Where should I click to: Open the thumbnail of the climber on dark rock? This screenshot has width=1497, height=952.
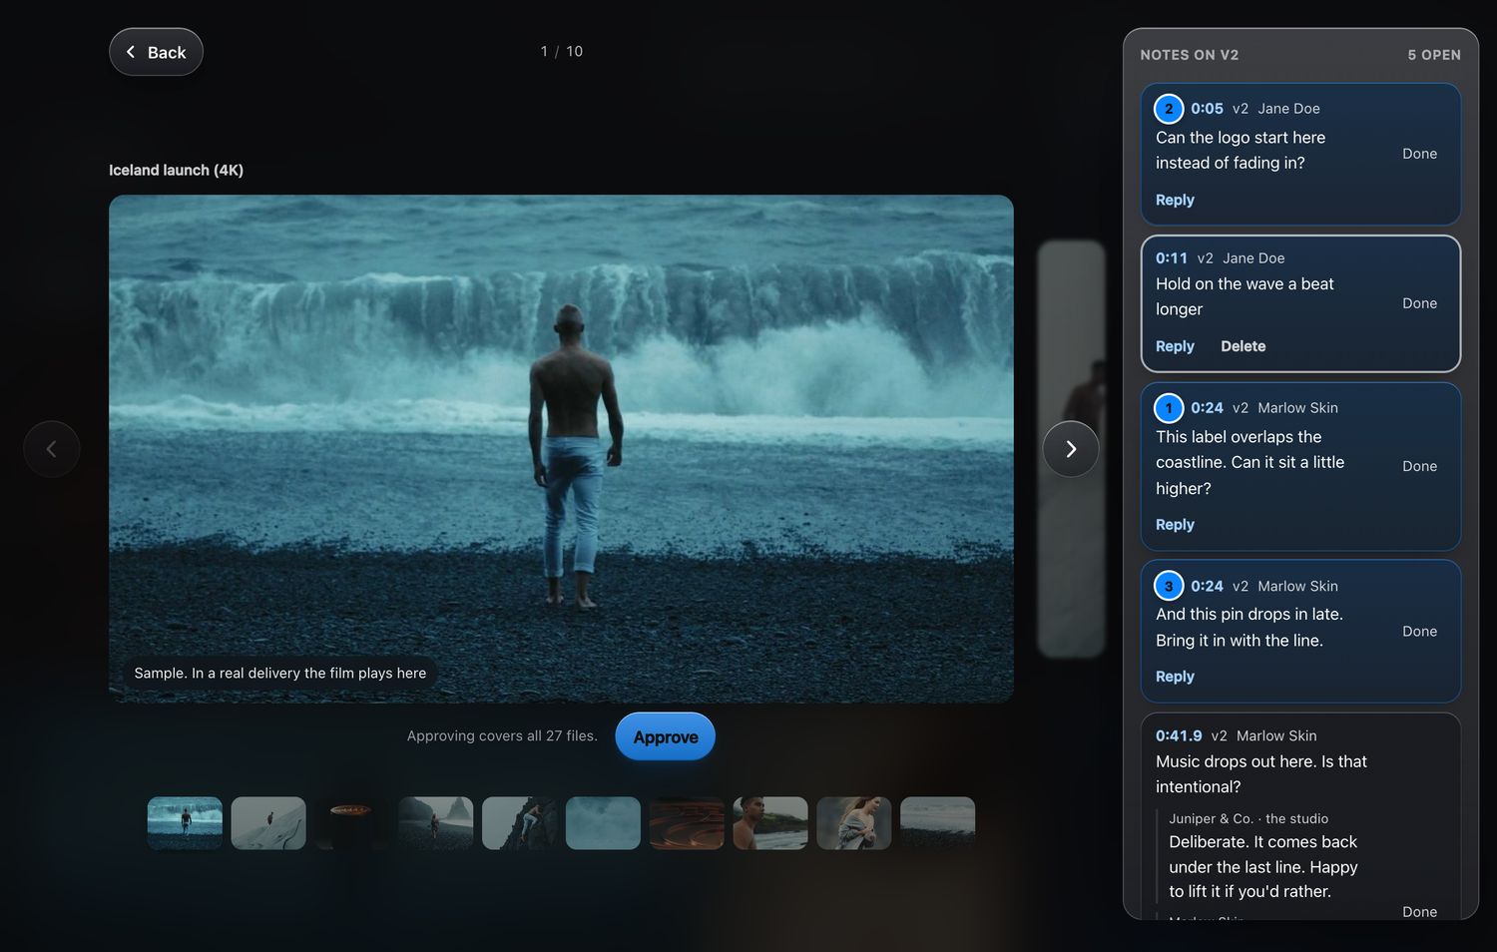(x=520, y=823)
